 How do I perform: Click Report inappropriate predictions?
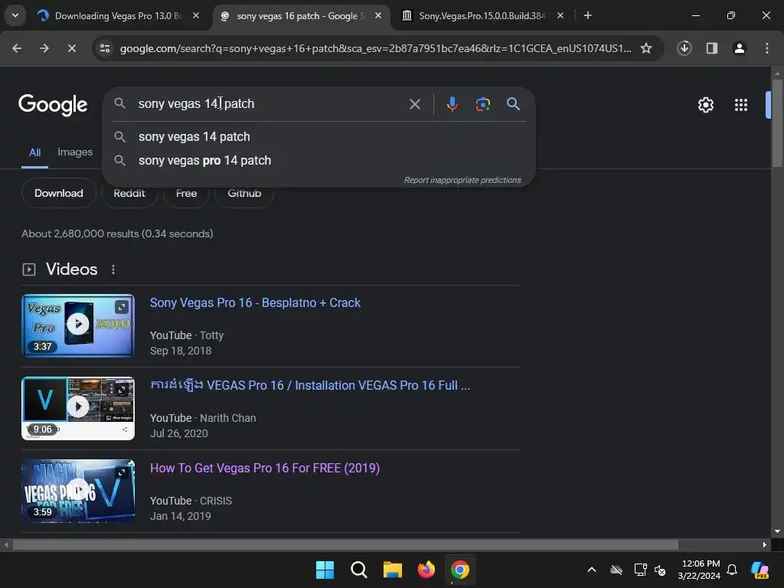pos(462,180)
